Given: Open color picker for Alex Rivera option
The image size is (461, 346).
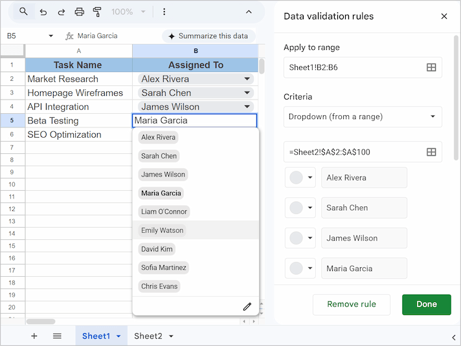Looking at the screenshot, I should point(300,177).
